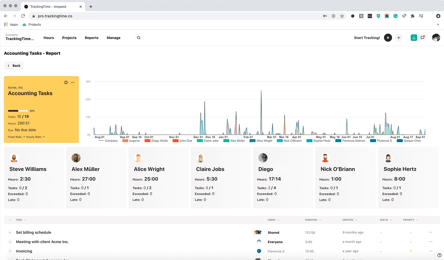444x260 pixels.
Task: Open browser extensions puzzle icon
Action: point(413,16)
